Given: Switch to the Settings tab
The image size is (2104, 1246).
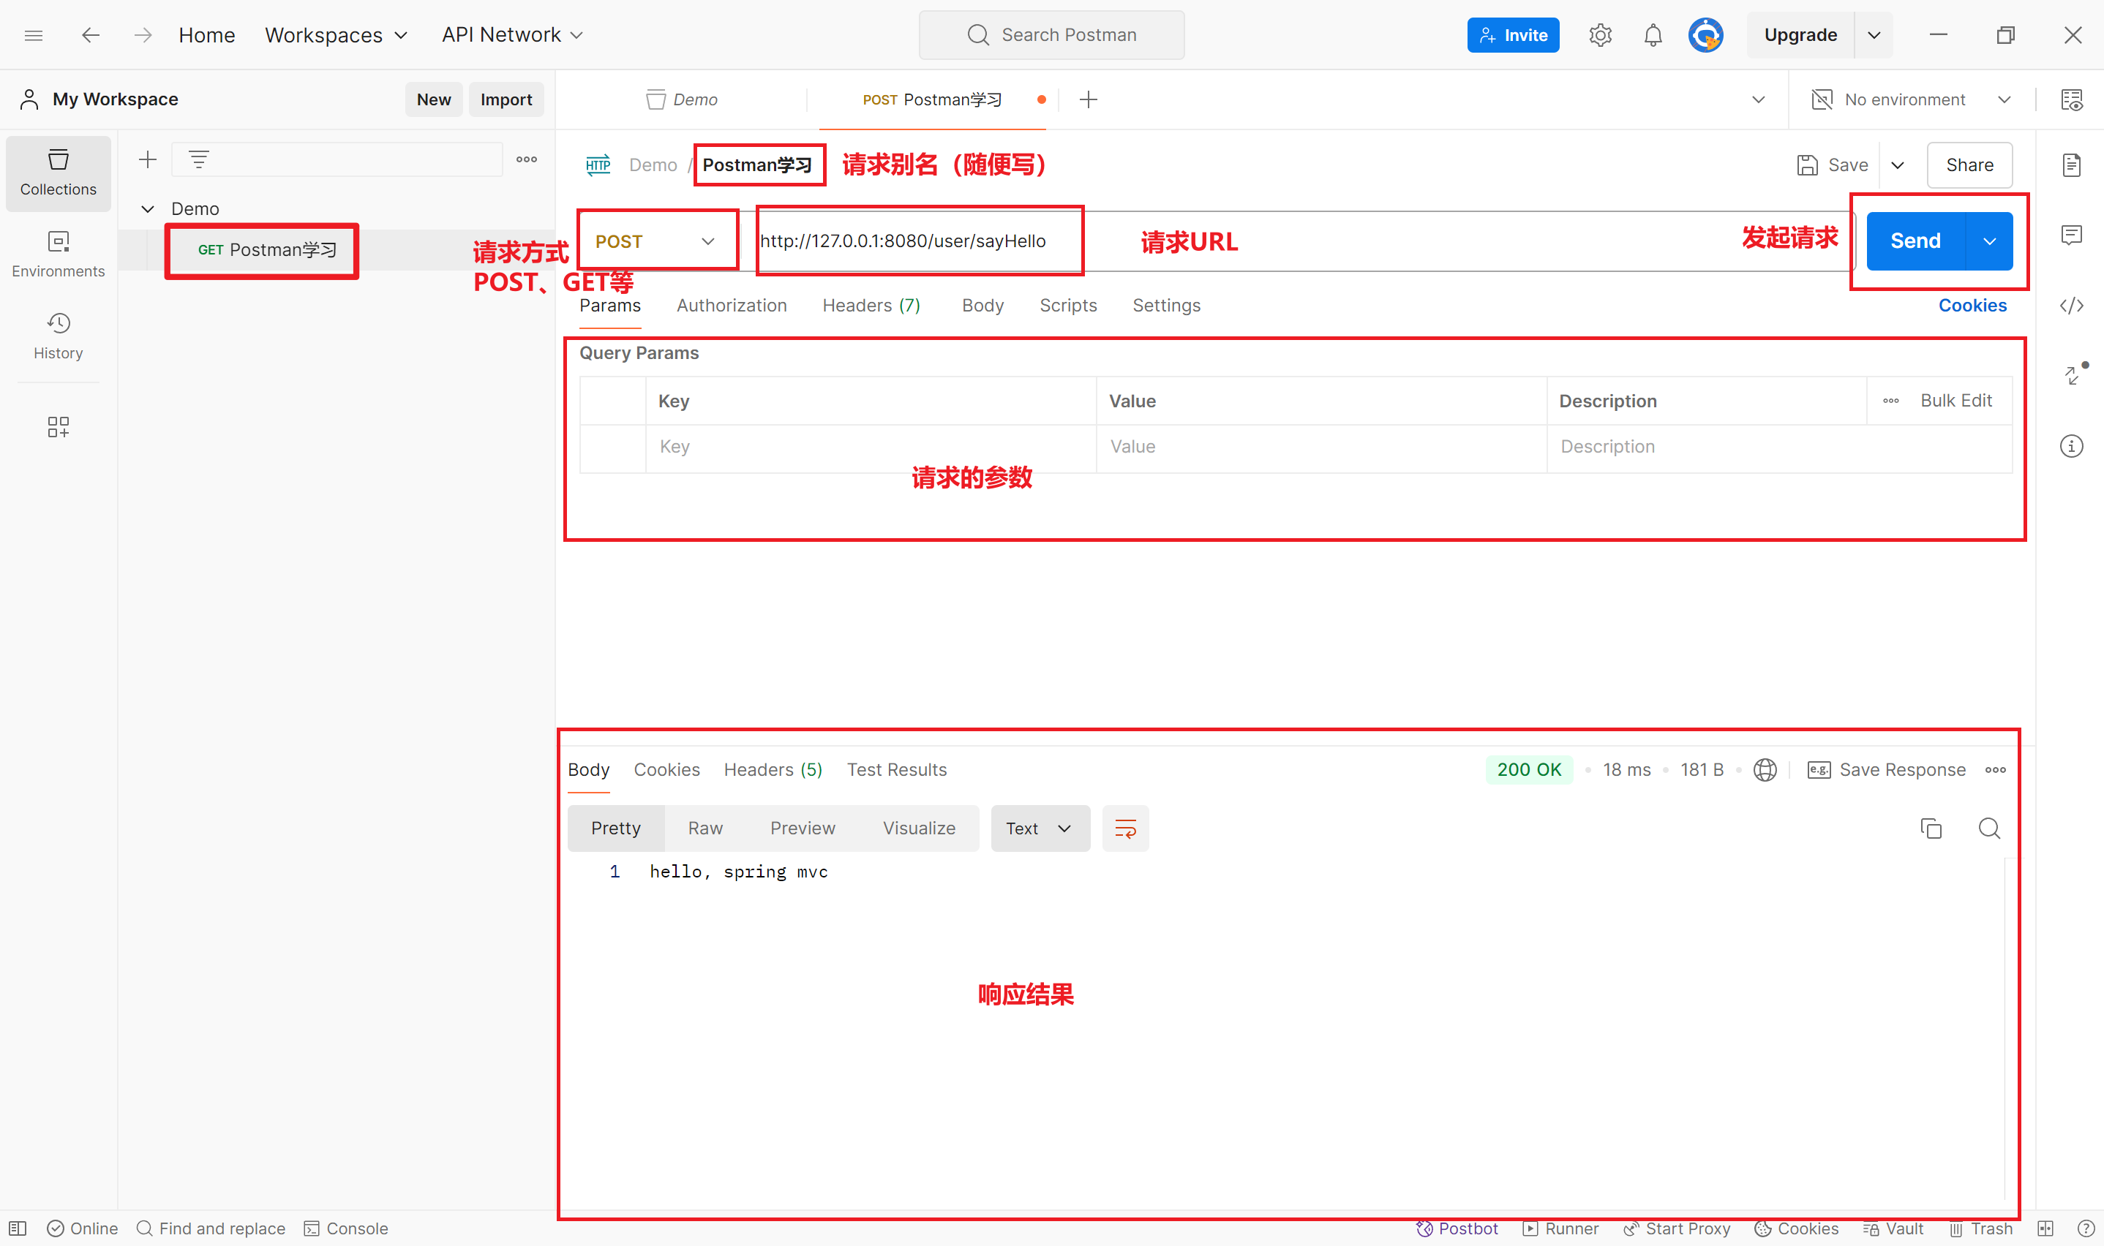Looking at the screenshot, I should click(1167, 306).
